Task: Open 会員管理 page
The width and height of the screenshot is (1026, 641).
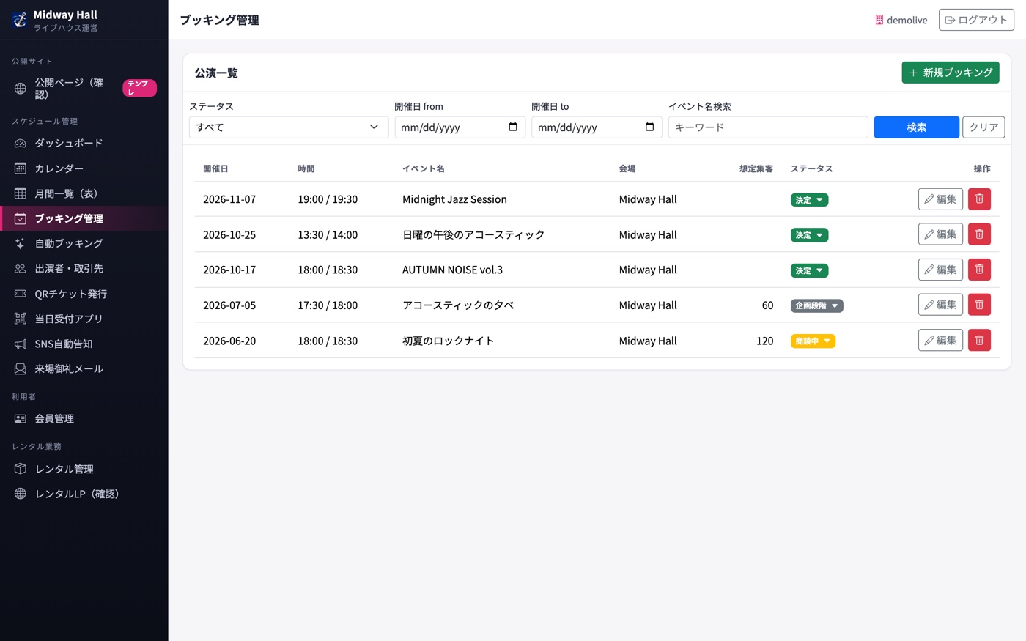Action: point(84,418)
